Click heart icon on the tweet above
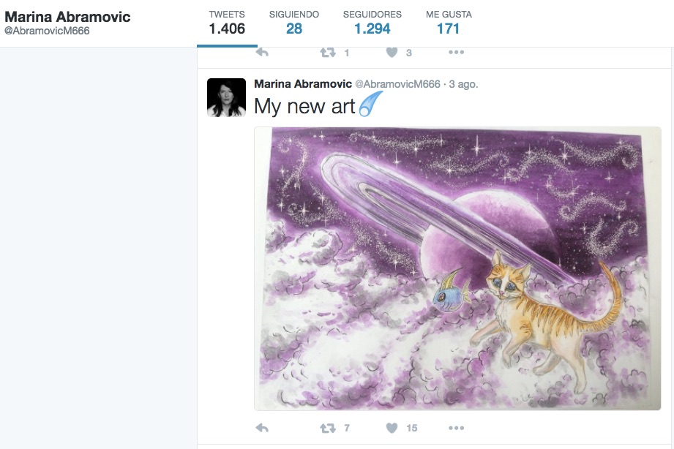Viewport: 674px width, 449px height. (392, 53)
